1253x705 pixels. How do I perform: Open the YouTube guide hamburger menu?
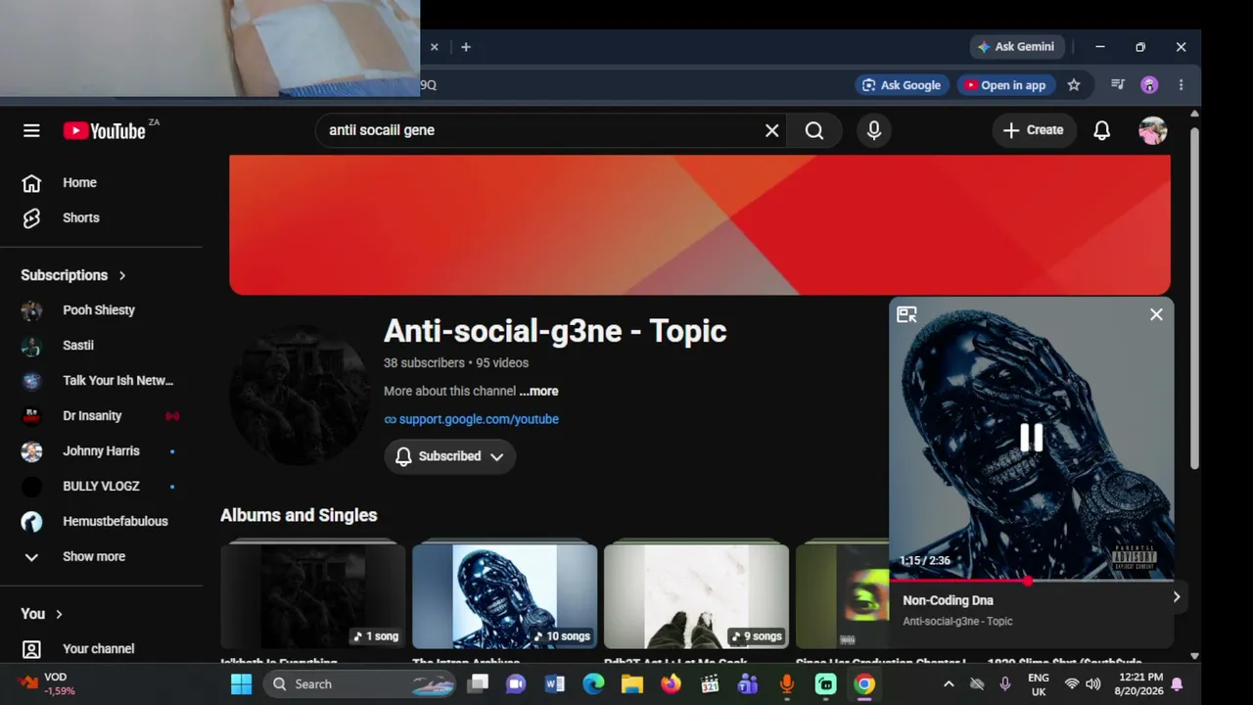pos(31,130)
